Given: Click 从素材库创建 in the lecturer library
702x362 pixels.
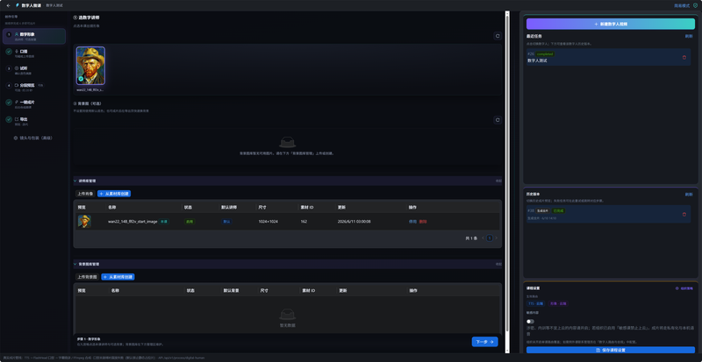Looking at the screenshot, I should tap(114, 194).
